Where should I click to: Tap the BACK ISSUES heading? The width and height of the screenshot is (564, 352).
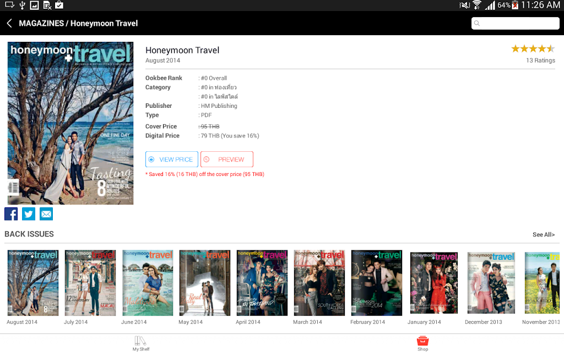[x=29, y=234]
